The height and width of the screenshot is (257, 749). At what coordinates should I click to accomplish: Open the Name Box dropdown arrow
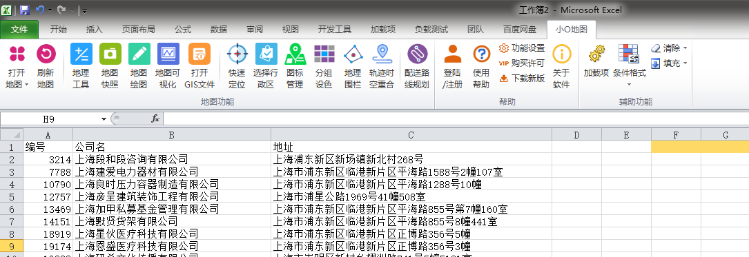[x=104, y=119]
